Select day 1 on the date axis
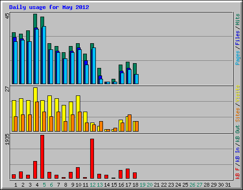The height and width of the screenshot is (190, 243). tap(16, 185)
